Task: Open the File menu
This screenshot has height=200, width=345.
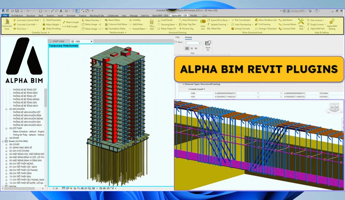Action: pyautogui.click(x=5, y=15)
